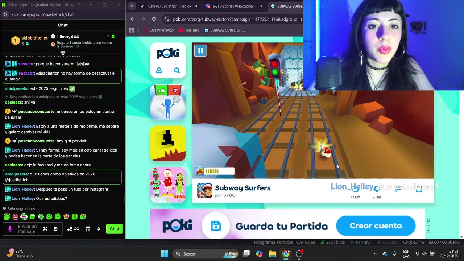Switch the game to fullscreen
464x261 pixels.
coord(419,189)
